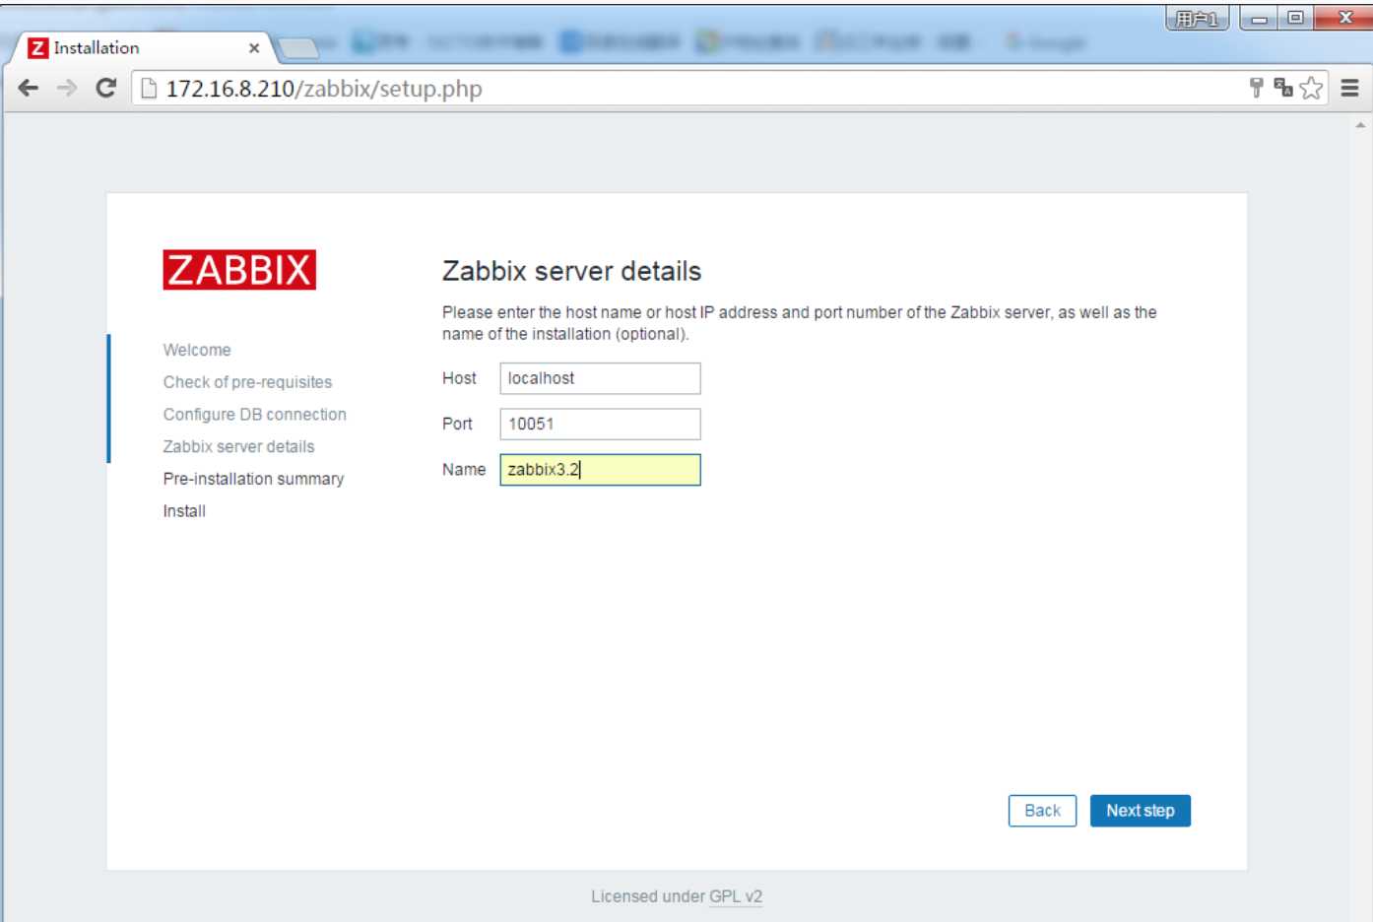The width and height of the screenshot is (1373, 922).
Task: Click the Check of pre-requisites step
Action: pos(247,382)
